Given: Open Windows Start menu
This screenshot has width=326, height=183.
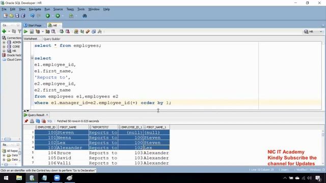Looking at the screenshot, I should coord(6,178).
